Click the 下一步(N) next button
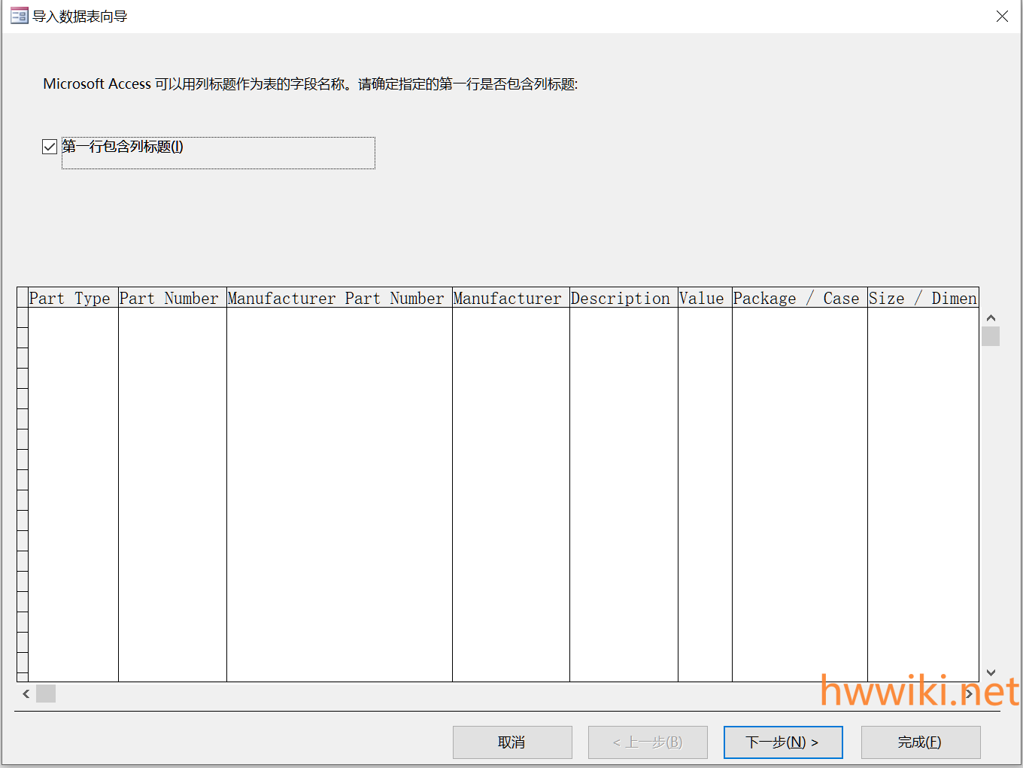 pyautogui.click(x=782, y=742)
